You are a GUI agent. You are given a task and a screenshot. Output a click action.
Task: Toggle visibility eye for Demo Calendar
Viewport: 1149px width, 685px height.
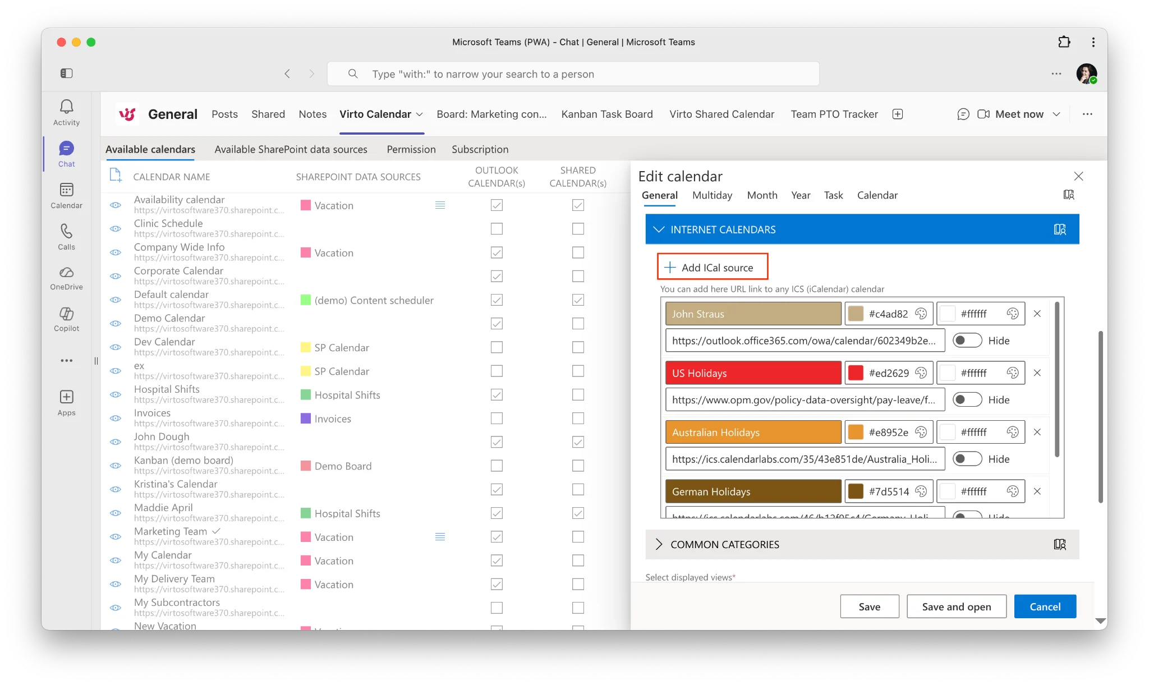(116, 323)
